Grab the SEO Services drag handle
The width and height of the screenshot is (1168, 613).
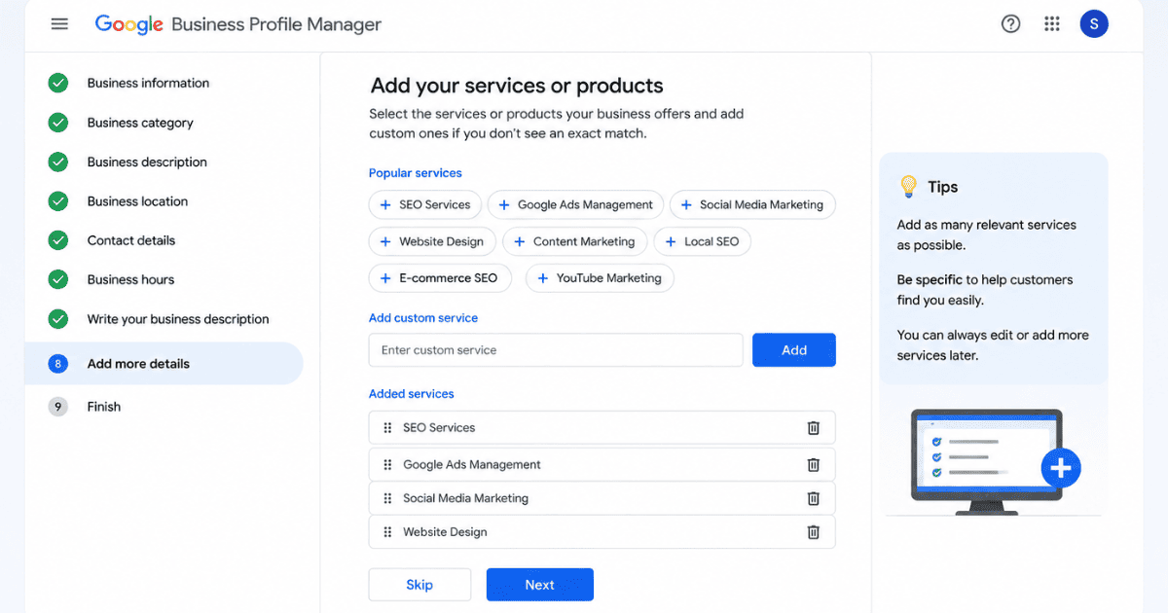[x=387, y=428]
